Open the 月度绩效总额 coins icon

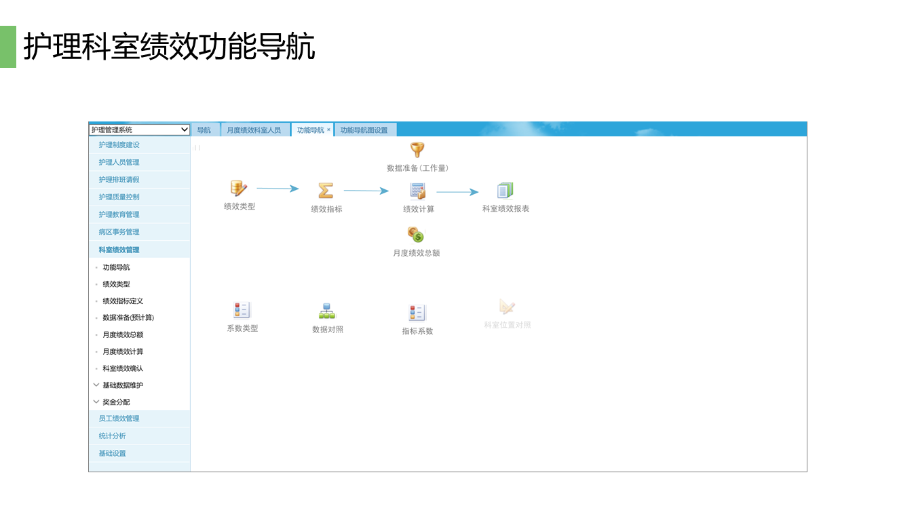416,235
